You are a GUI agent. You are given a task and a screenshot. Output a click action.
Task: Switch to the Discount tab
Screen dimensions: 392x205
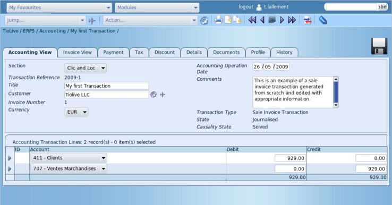click(165, 53)
